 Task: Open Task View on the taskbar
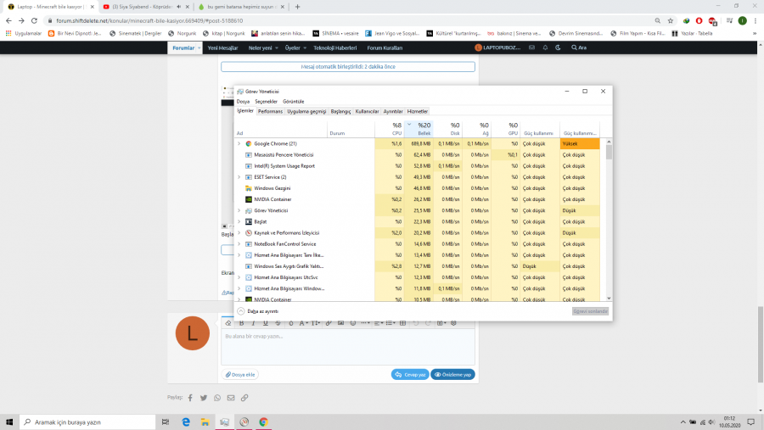tap(166, 422)
